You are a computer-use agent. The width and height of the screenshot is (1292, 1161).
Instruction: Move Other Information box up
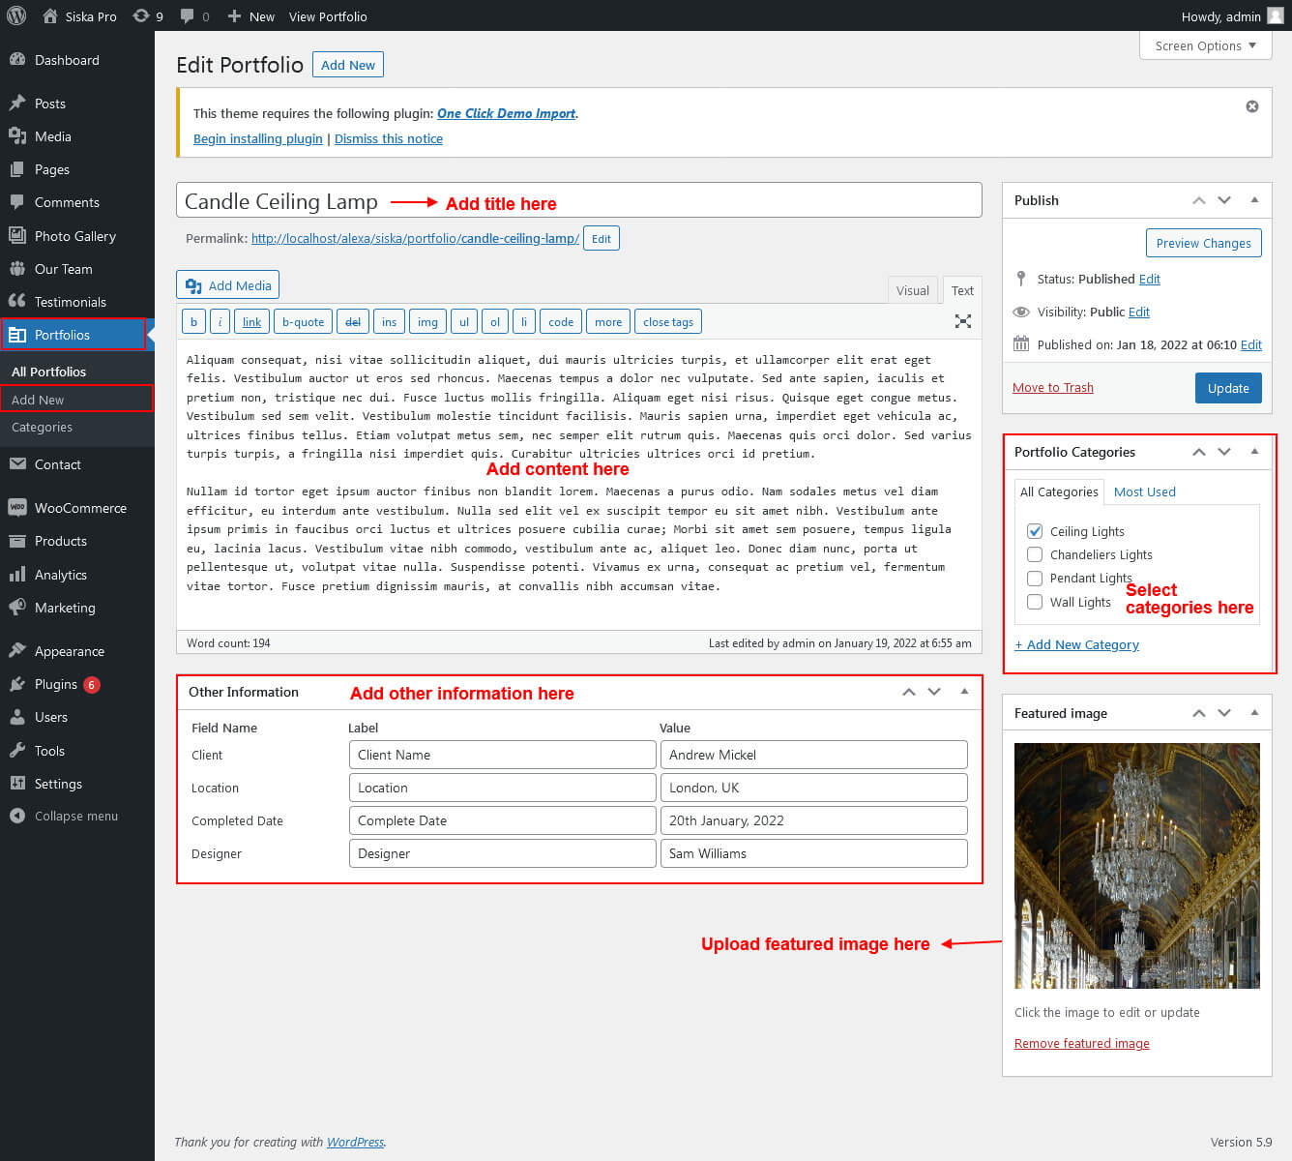pyautogui.click(x=909, y=692)
